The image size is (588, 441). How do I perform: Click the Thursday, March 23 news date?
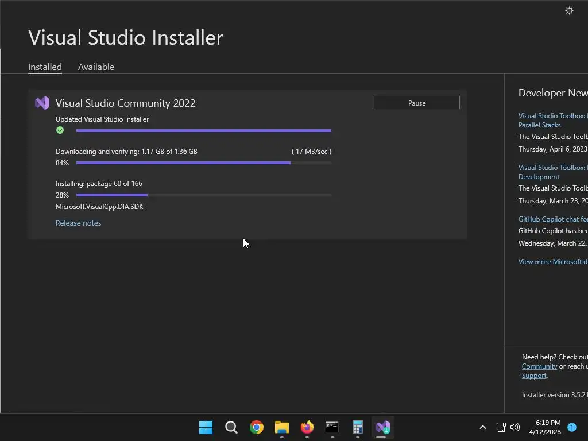553,201
